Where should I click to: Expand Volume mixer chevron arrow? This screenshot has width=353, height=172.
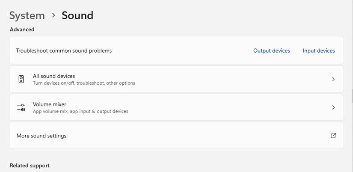[x=333, y=107]
